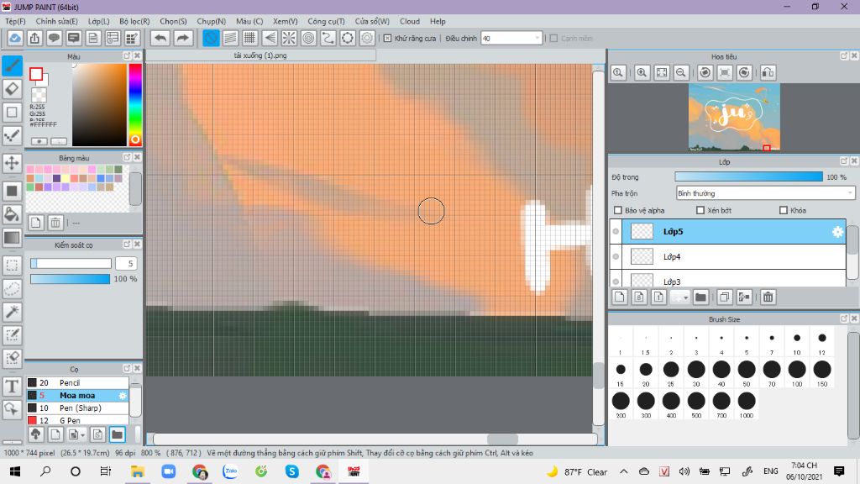Enable Khóa lock checkbox
Image resolution: width=860 pixels, height=484 pixels.
click(784, 210)
